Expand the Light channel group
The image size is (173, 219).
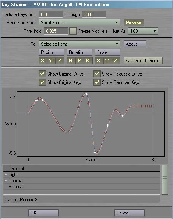point(6,175)
